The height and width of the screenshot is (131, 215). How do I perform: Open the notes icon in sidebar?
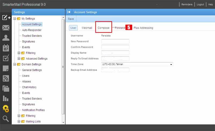6,68
